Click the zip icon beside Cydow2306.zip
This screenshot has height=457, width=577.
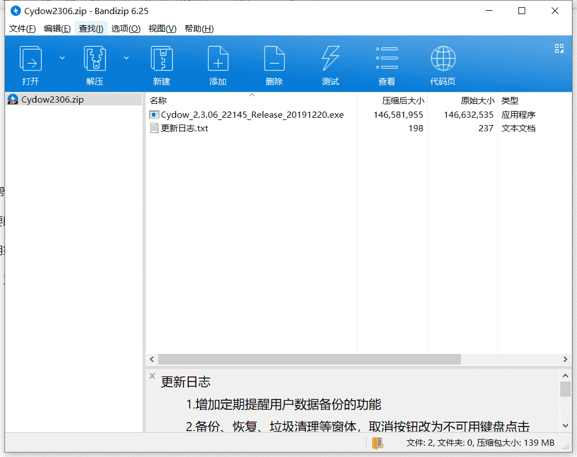pyautogui.click(x=13, y=99)
